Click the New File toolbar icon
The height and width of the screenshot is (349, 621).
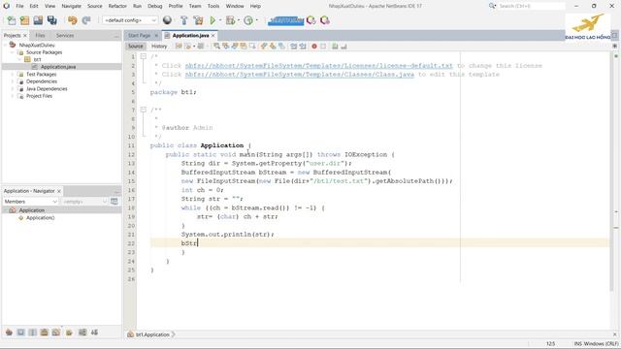click(12, 20)
